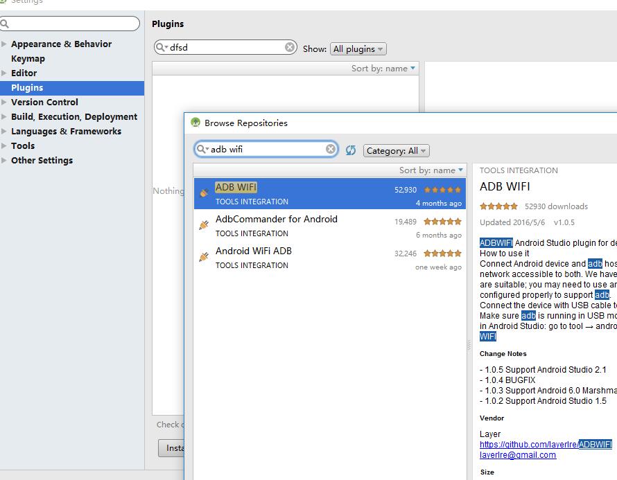Screen dimensions: 617x480
Task: Open the Show All plugins dropdown
Action: pos(358,48)
